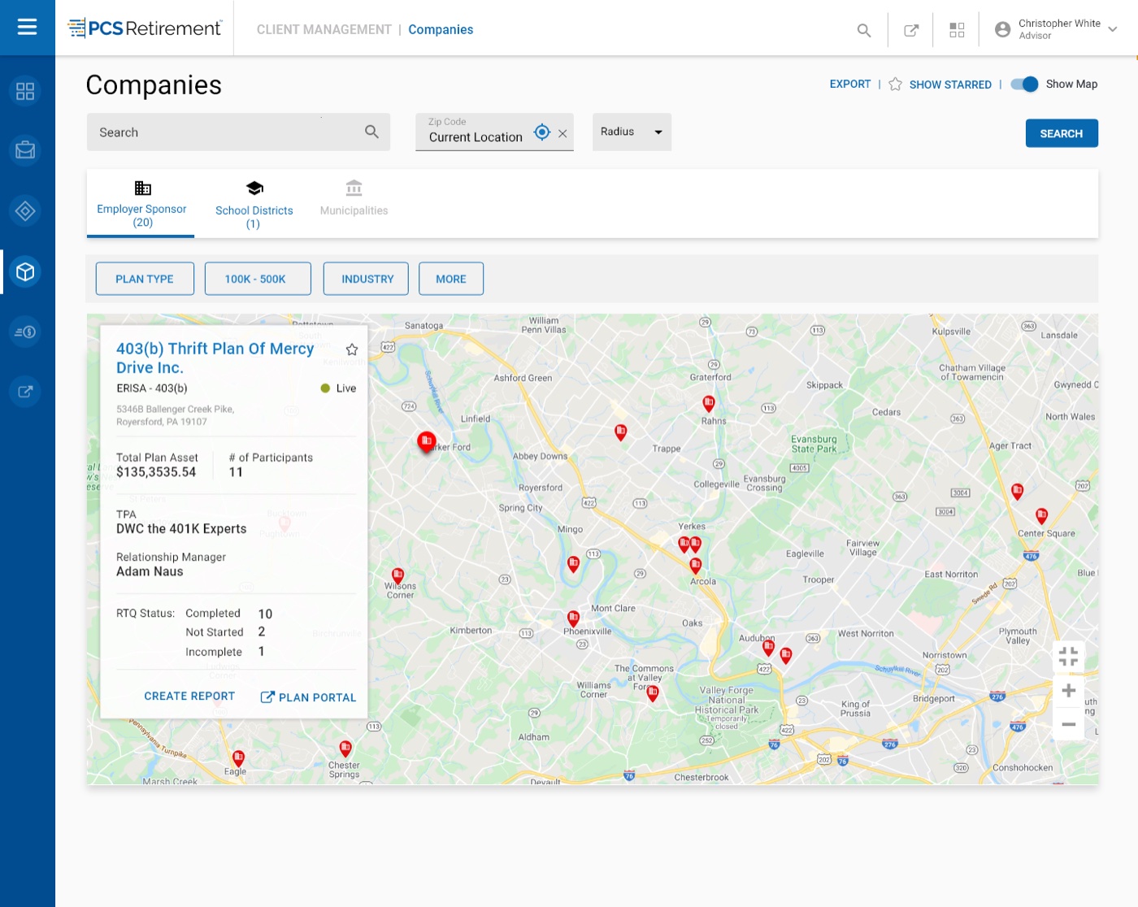1138x907 pixels.
Task: Star the 403(b) Thrift Plan card
Action: tap(352, 349)
